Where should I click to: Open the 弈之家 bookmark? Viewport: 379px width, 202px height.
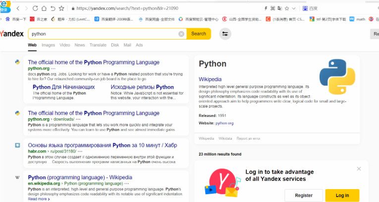(x=39, y=19)
